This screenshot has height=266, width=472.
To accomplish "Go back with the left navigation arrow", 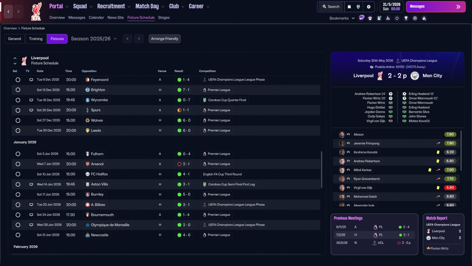I will coord(8,11).
